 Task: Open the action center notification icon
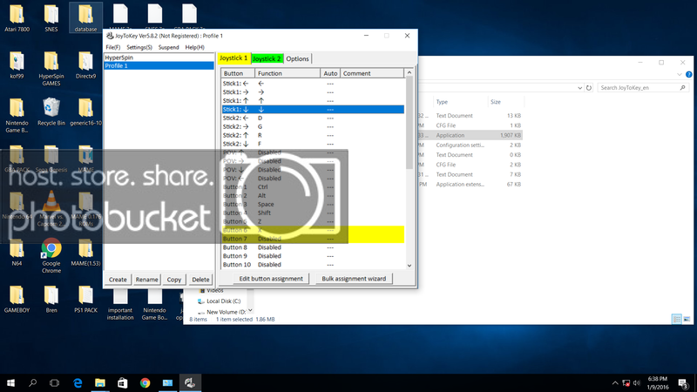[x=683, y=382]
